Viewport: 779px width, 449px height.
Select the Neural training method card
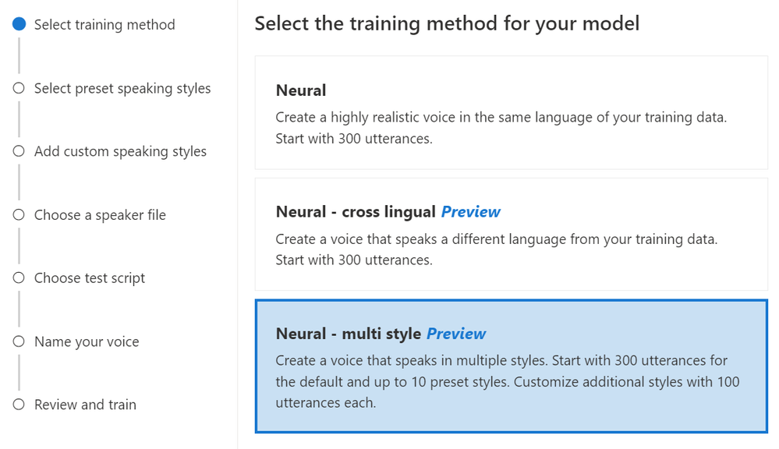(512, 113)
